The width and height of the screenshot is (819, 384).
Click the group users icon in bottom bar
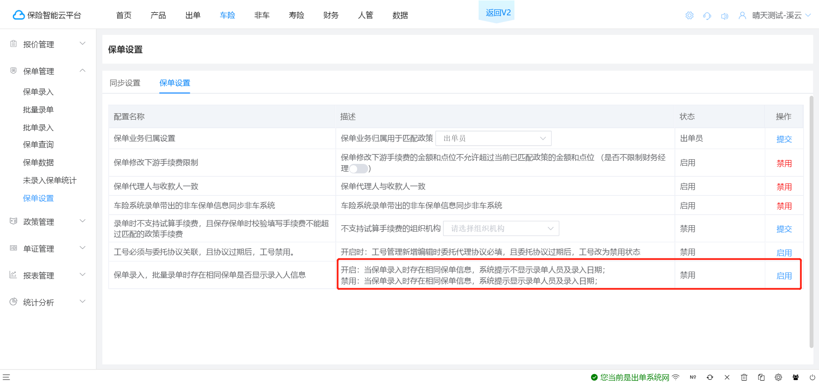[796, 377]
